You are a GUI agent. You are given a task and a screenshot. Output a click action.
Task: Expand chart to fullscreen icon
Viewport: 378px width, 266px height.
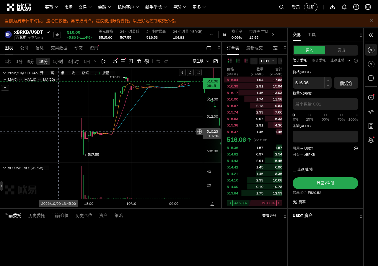tap(216, 61)
